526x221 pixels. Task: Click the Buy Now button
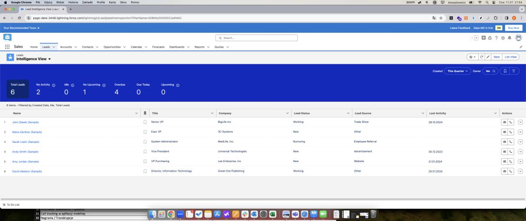point(513,28)
